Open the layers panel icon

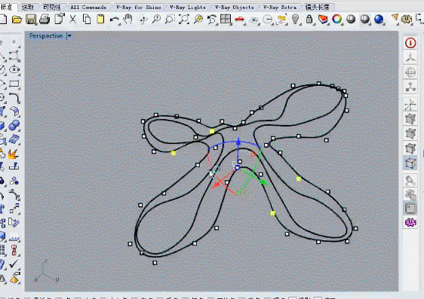coord(323,19)
